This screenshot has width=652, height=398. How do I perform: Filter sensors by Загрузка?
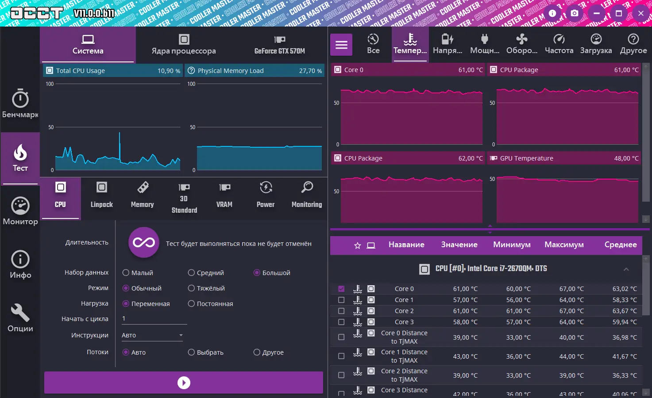tap(596, 44)
